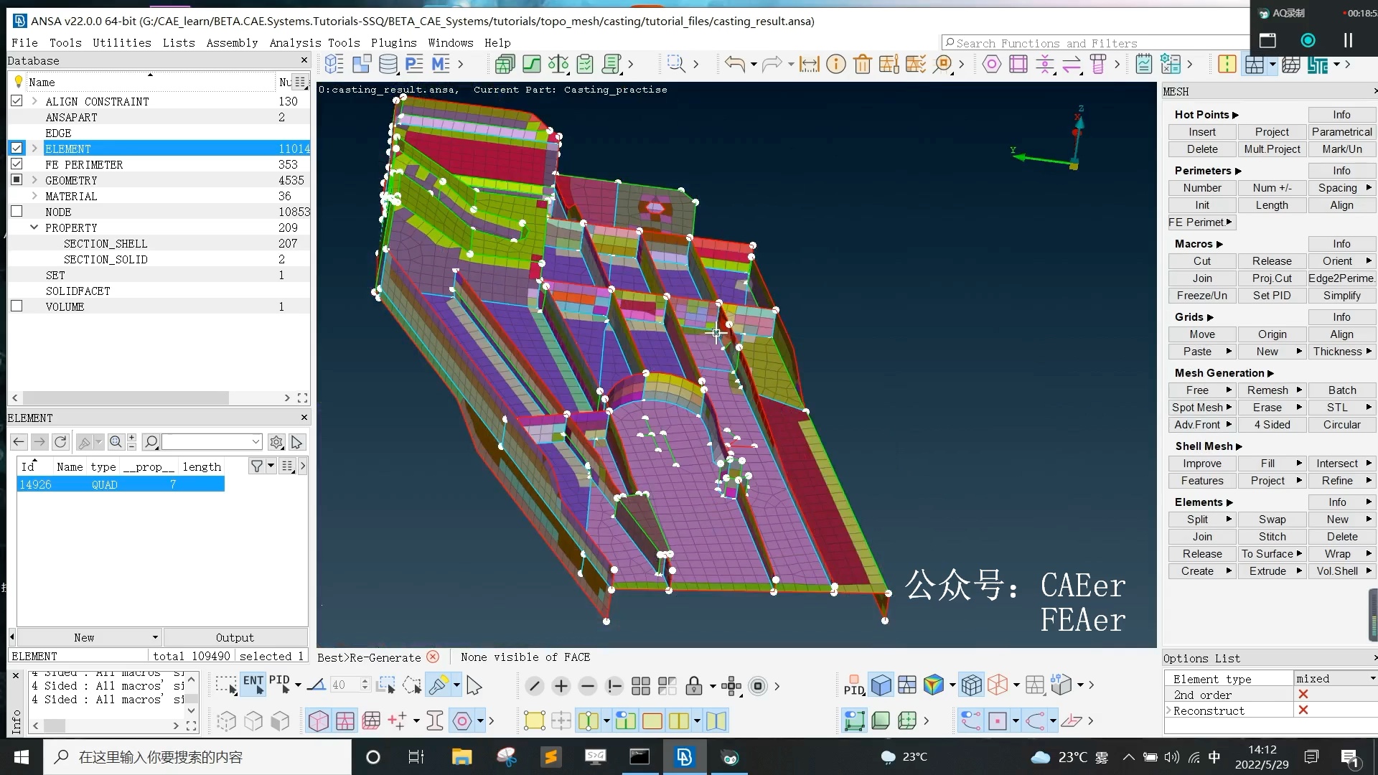Click the database cylinder toolbar icon
This screenshot has width=1378, height=775.
pos(388,65)
